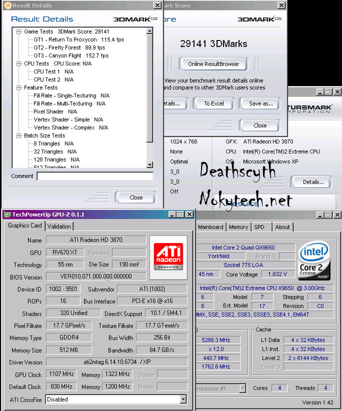
Task: Select GT1 - Return To Proxycon row
Action: point(79,39)
